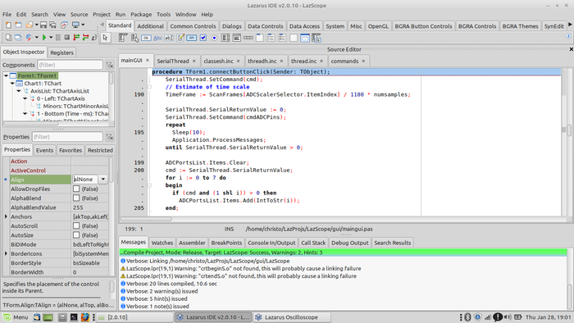The width and height of the screenshot is (574, 323).
Task: Open the Project menu
Action: [102, 14]
